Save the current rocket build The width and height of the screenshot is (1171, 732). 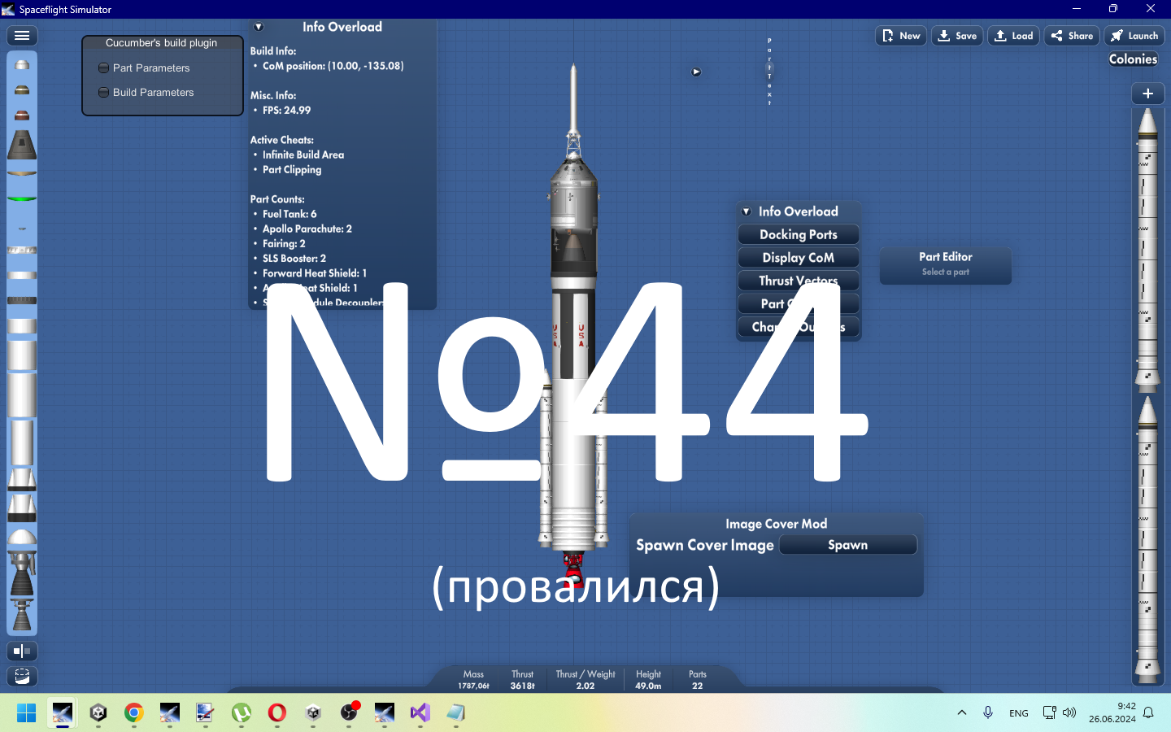(x=957, y=36)
